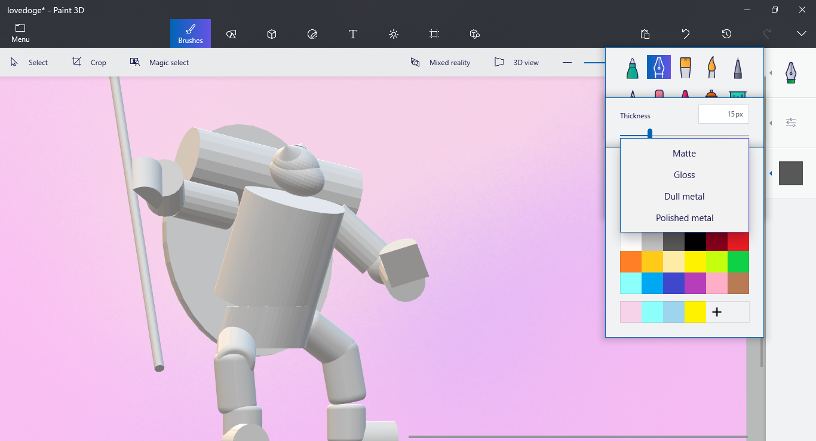Select the Pixel pen brush
Image resolution: width=816 pixels, height=441 pixels.
click(x=738, y=68)
